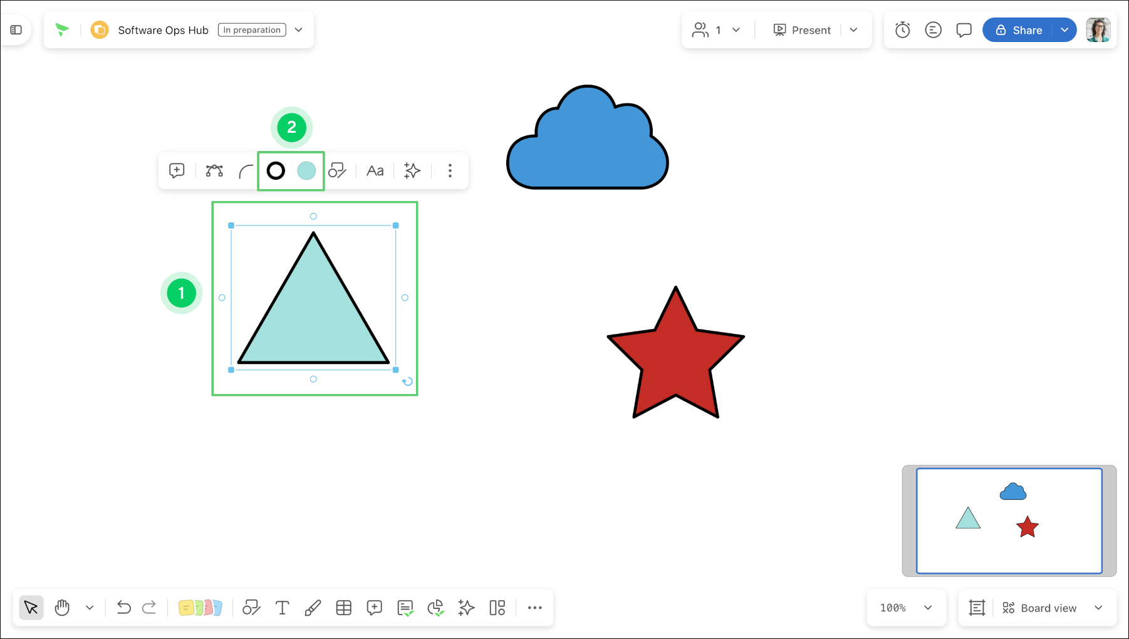Open the teal fill color swatch
Screen dimensions: 1129x639
click(306, 170)
